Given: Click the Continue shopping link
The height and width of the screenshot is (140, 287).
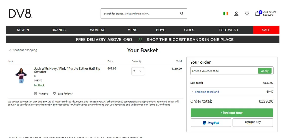Looking at the screenshot, I should coord(23,50).
